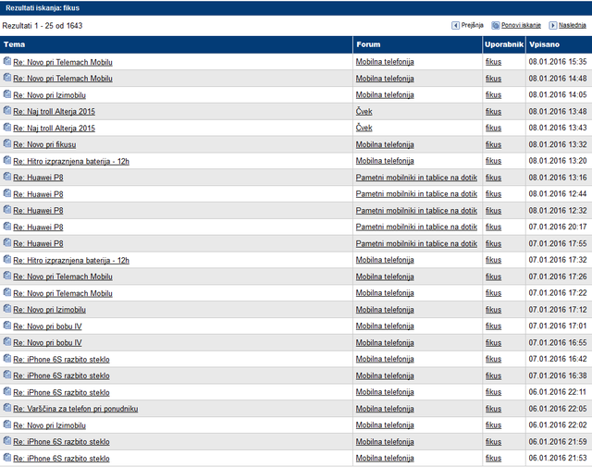
Task: Click the post icon in the 06.01.2016 21:59 row
Action: [x=7, y=440]
